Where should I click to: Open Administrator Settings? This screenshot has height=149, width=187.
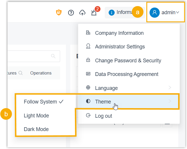[120, 47]
